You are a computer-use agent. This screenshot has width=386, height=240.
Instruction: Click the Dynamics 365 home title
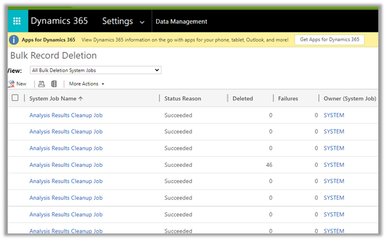point(59,21)
